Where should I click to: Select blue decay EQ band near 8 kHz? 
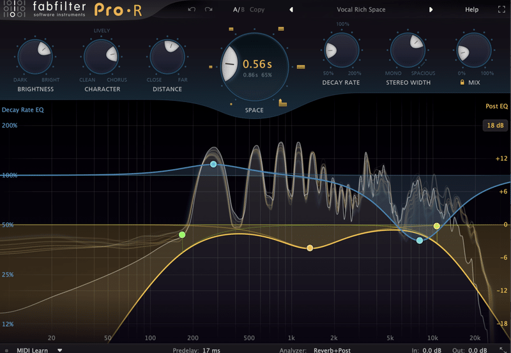pyautogui.click(x=420, y=240)
